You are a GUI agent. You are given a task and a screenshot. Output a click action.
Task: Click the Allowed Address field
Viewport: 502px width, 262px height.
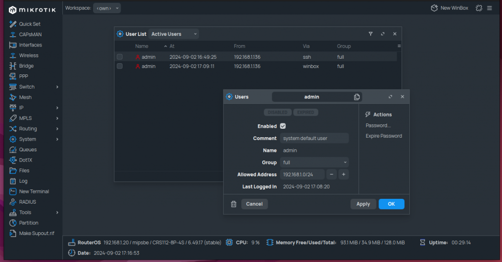302,175
